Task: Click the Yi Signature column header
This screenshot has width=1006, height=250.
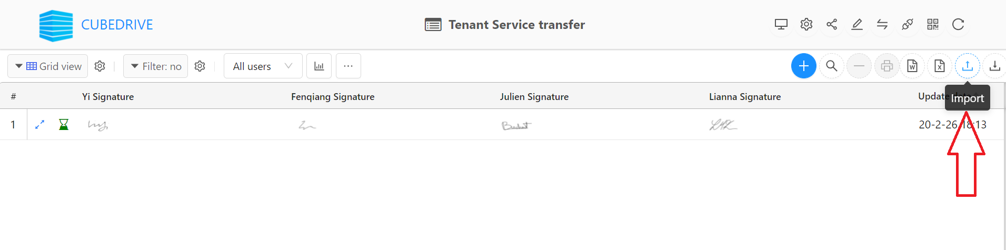Action: 108,96
